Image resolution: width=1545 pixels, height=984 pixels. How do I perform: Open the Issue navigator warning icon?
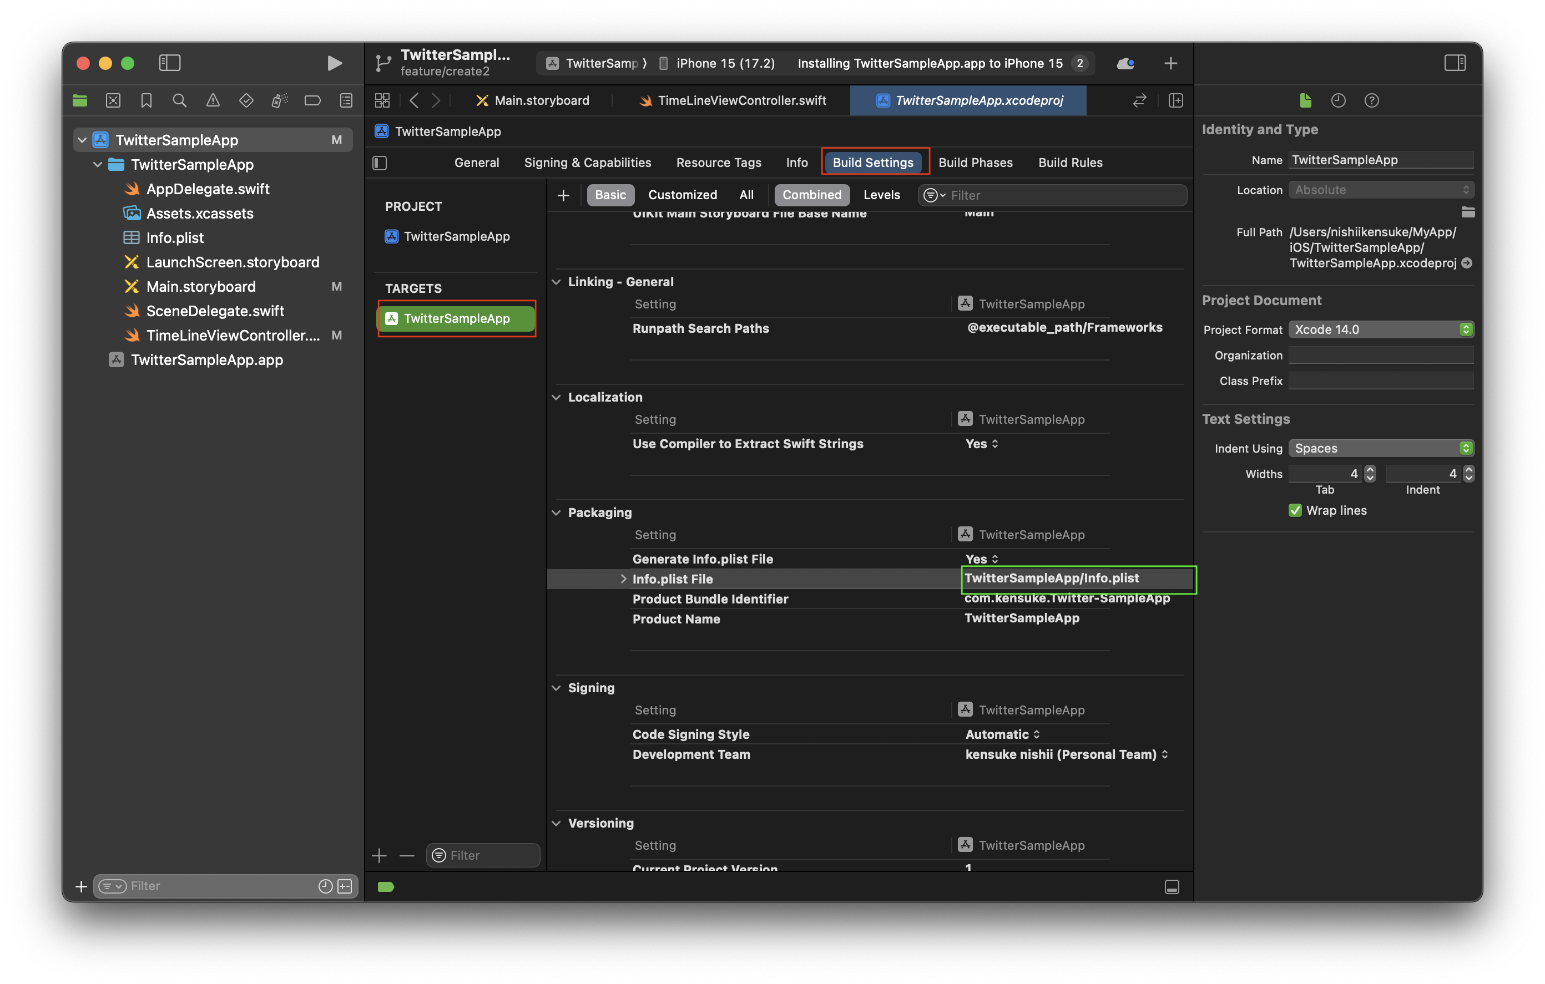click(213, 101)
